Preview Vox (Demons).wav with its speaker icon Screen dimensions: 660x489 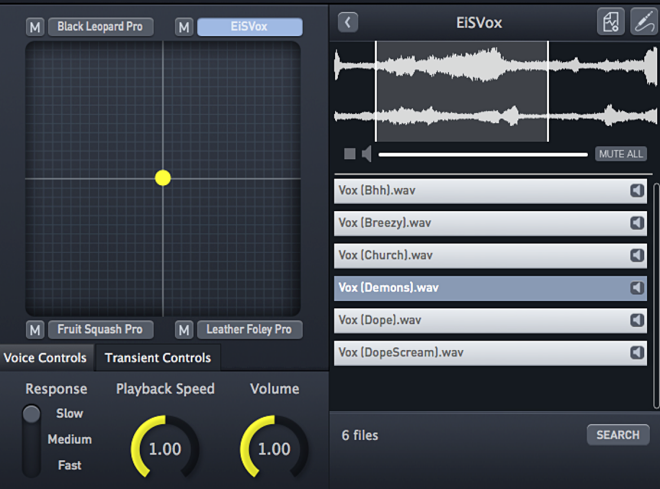pyautogui.click(x=637, y=287)
